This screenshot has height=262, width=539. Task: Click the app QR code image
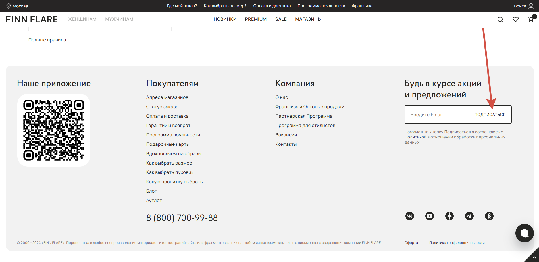click(x=54, y=130)
